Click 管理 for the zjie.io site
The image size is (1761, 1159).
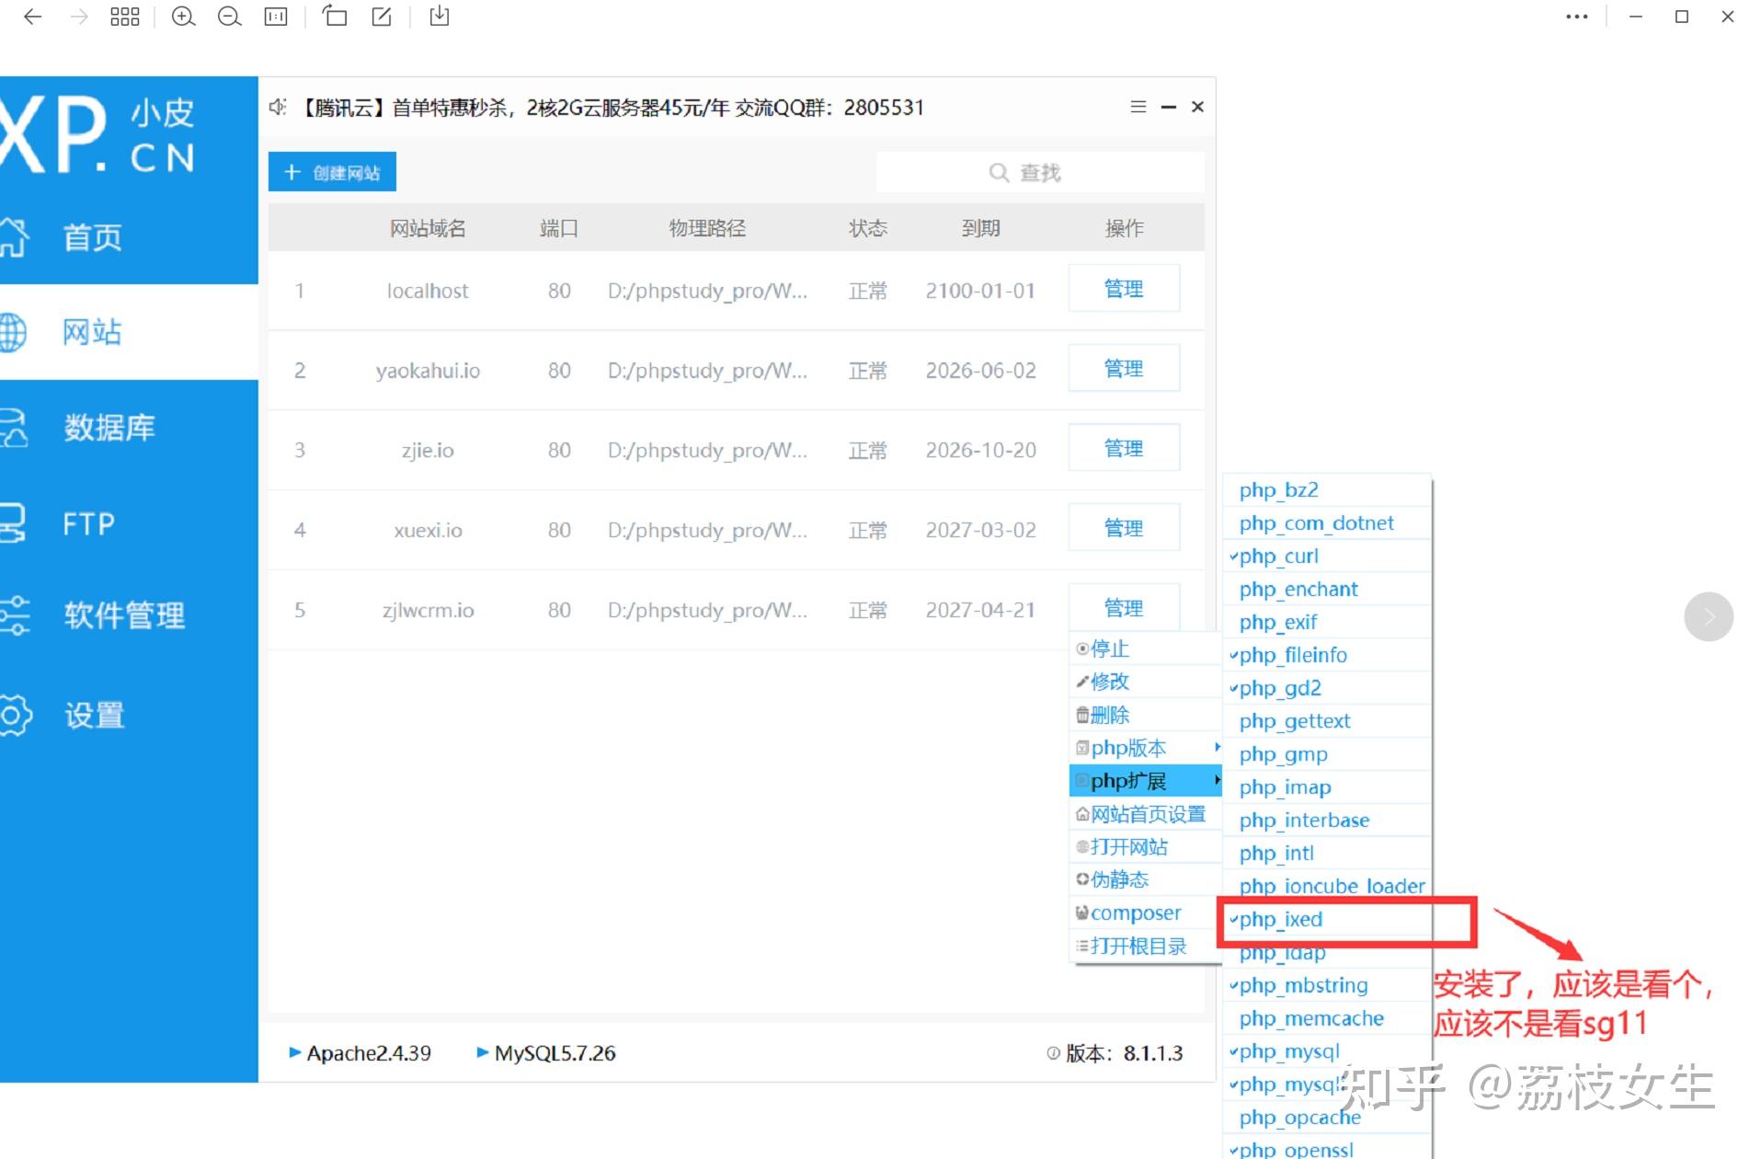1124,447
